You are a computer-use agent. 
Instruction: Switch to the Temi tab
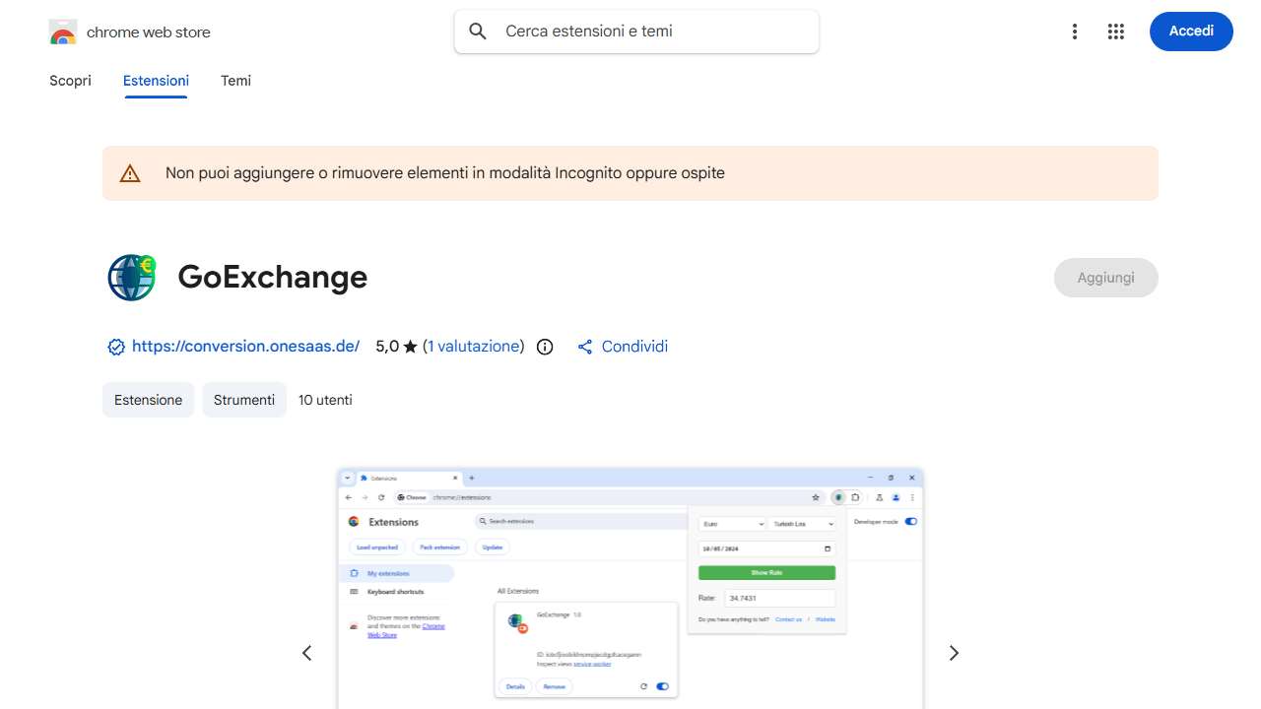(x=235, y=81)
